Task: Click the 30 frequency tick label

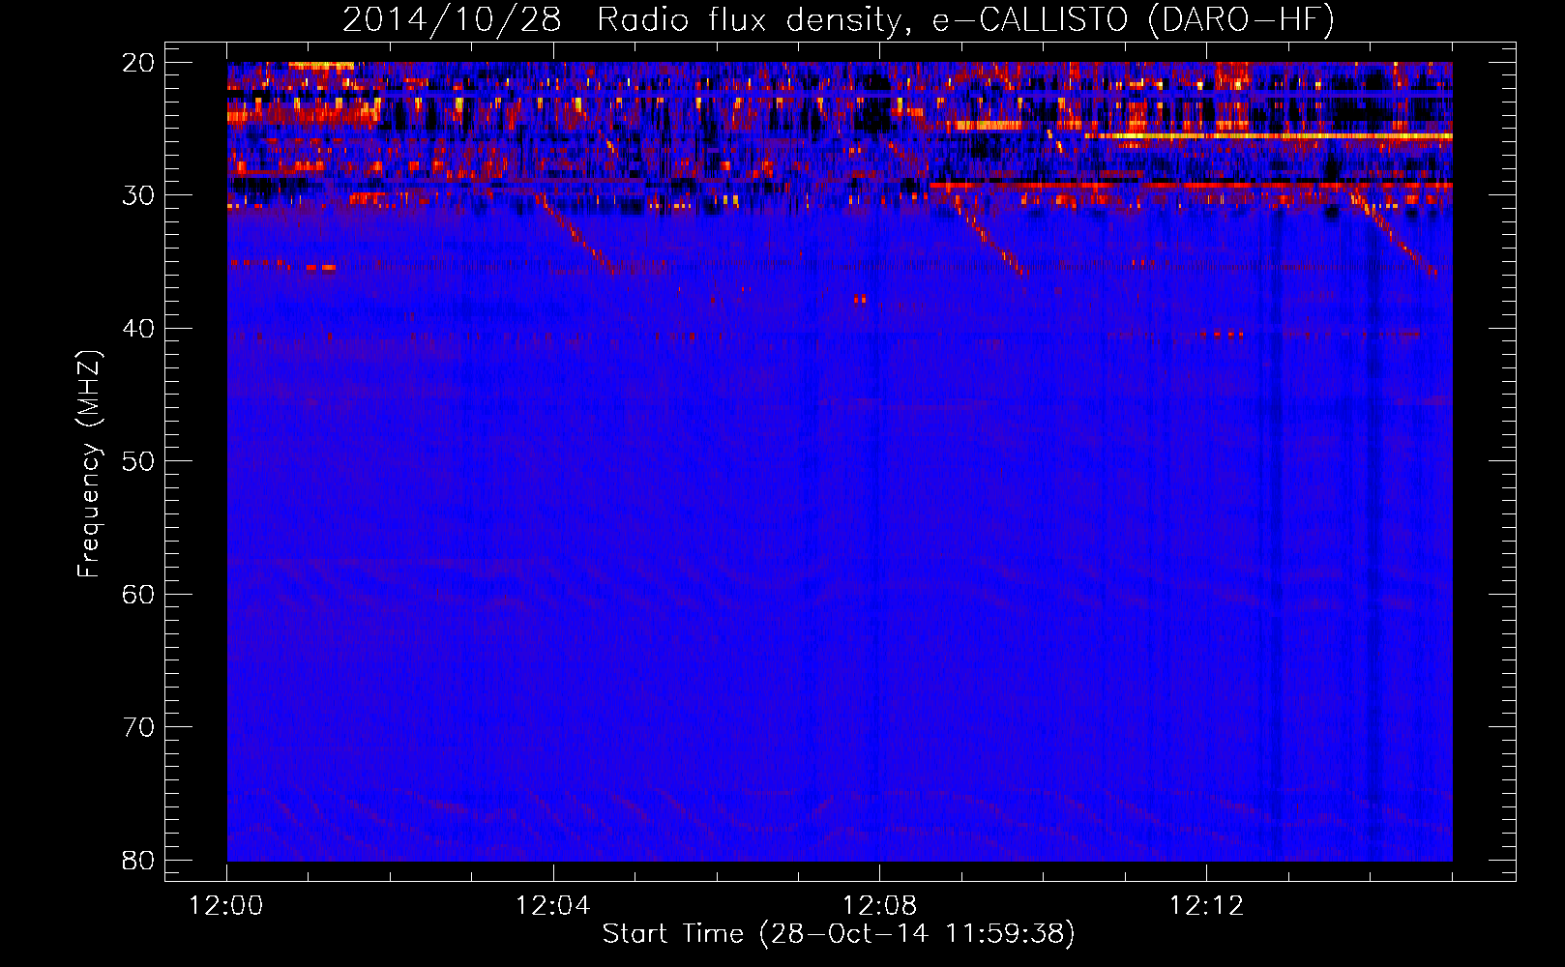Action: coord(139,195)
